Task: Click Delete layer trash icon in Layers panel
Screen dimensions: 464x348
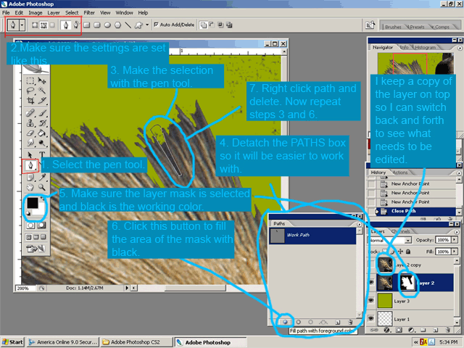Action: coord(448,330)
